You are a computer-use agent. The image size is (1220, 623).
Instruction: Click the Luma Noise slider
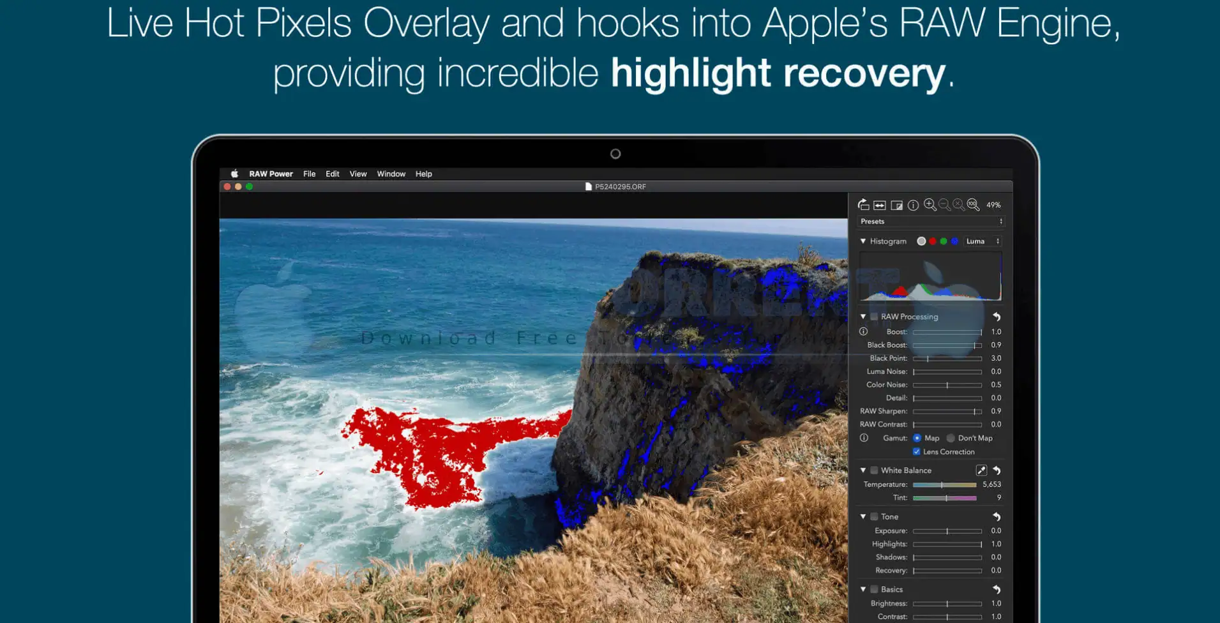pyautogui.click(x=947, y=372)
